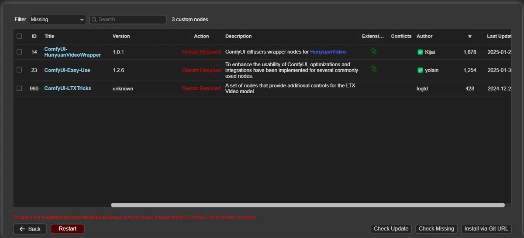The height and width of the screenshot is (238, 524).
Task: Open the HunyuanVideo link in the description
Action: point(328,52)
